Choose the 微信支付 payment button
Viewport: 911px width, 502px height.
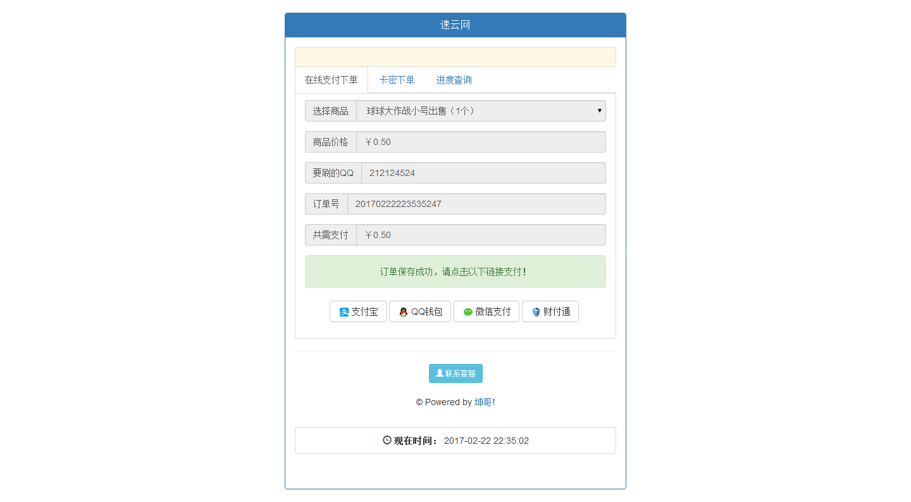[486, 311]
